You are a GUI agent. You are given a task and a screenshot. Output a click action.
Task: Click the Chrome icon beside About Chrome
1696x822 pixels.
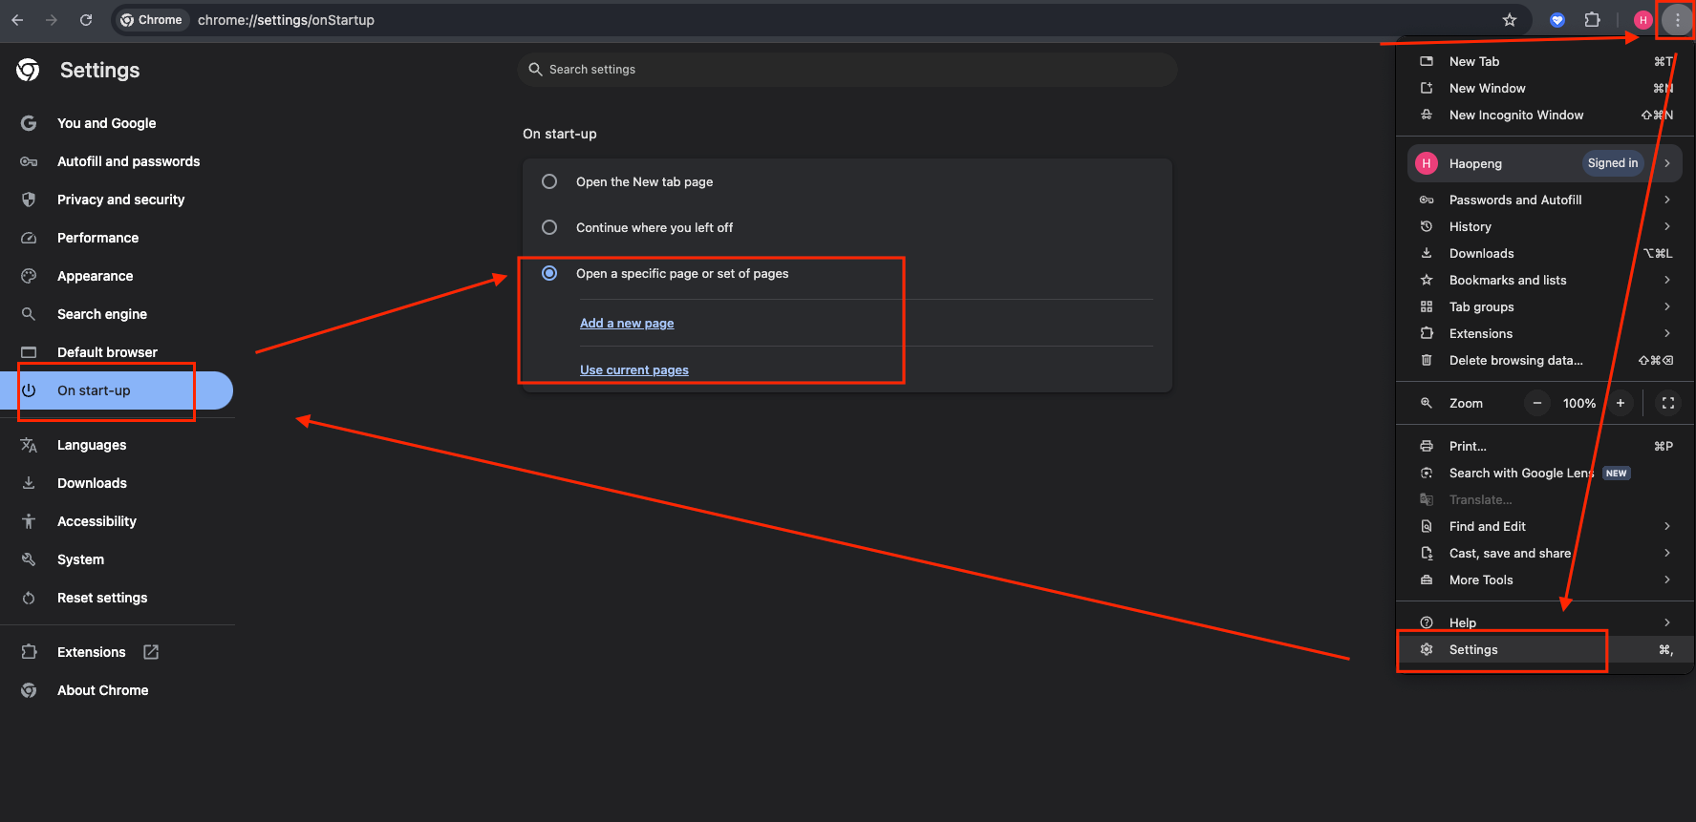(29, 690)
